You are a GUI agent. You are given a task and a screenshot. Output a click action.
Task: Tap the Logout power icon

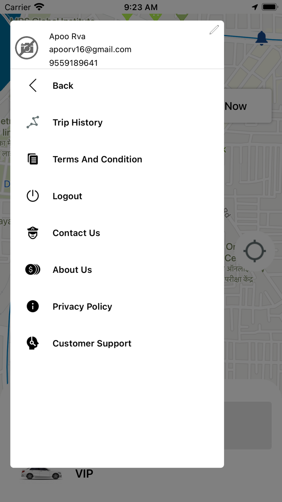[33, 196]
